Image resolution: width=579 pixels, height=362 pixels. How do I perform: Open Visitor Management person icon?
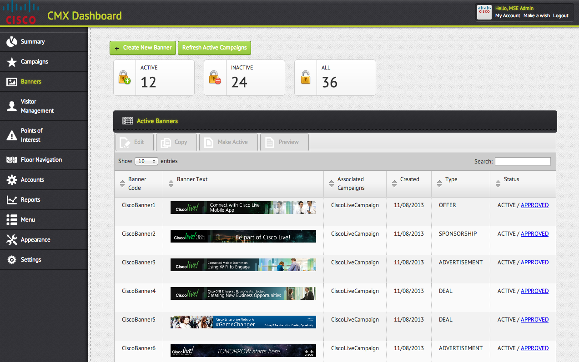coord(12,106)
